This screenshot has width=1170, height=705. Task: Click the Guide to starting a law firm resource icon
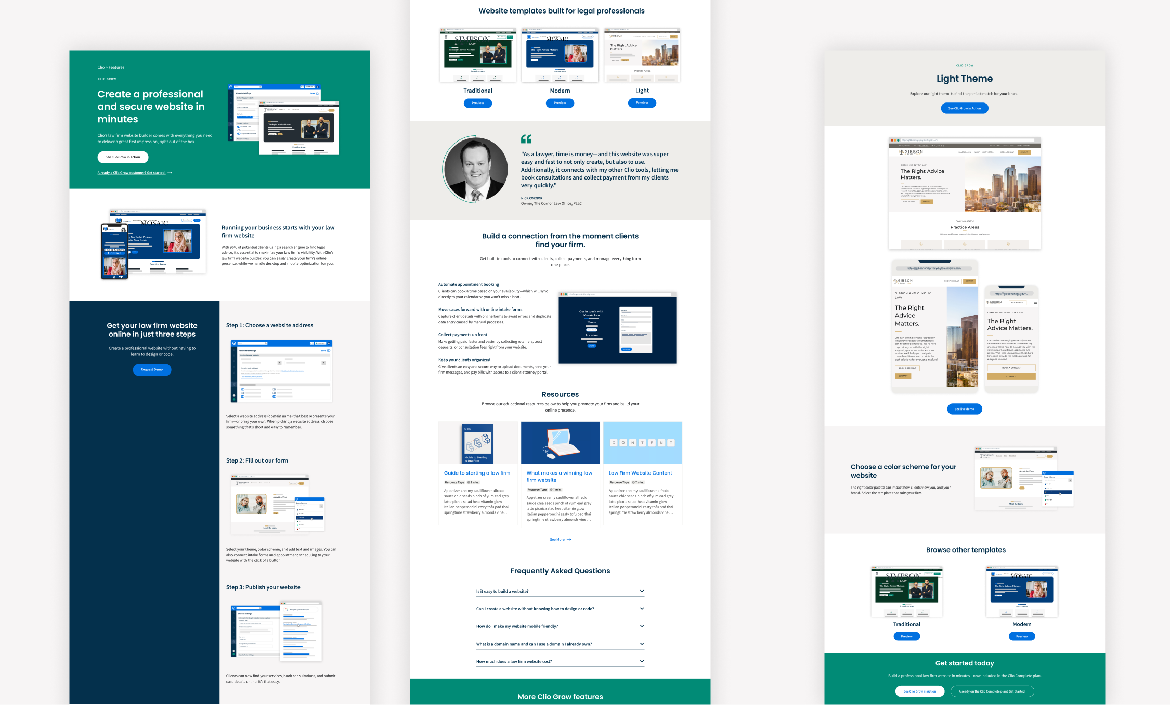click(478, 442)
